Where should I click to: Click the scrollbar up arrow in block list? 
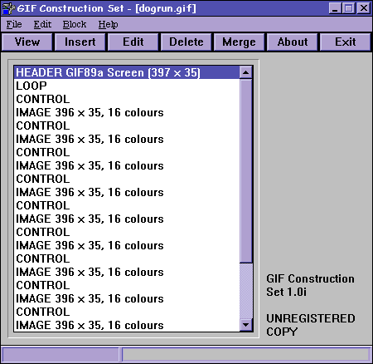tap(245, 73)
